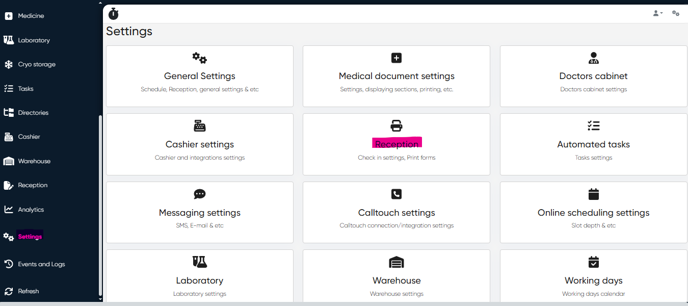The image size is (688, 306).
Task: Click the Messaging settings chat bubble icon
Action: click(x=200, y=194)
